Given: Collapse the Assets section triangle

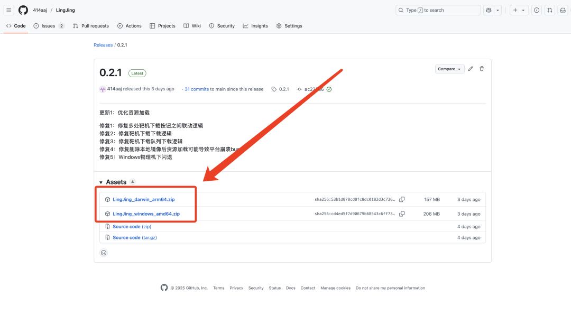Looking at the screenshot, I should [x=101, y=182].
